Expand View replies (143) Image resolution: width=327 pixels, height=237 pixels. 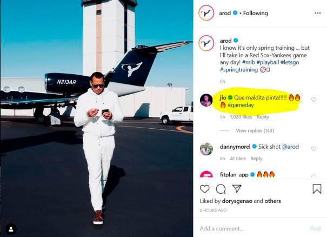click(x=255, y=131)
